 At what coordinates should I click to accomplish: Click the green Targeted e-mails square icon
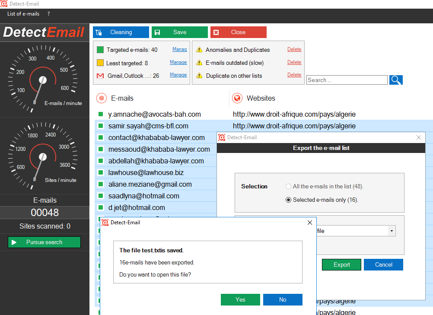100,50
